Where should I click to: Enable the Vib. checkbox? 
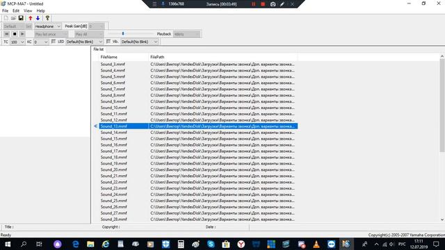(108, 42)
